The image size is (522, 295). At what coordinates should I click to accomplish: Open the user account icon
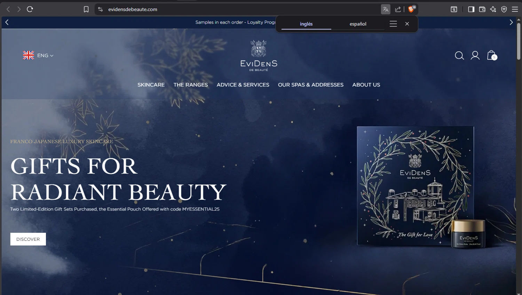coord(475,55)
